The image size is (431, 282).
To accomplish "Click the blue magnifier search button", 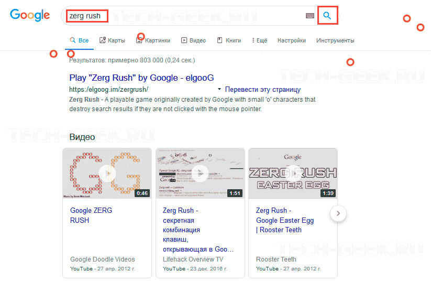I will [x=327, y=16].
